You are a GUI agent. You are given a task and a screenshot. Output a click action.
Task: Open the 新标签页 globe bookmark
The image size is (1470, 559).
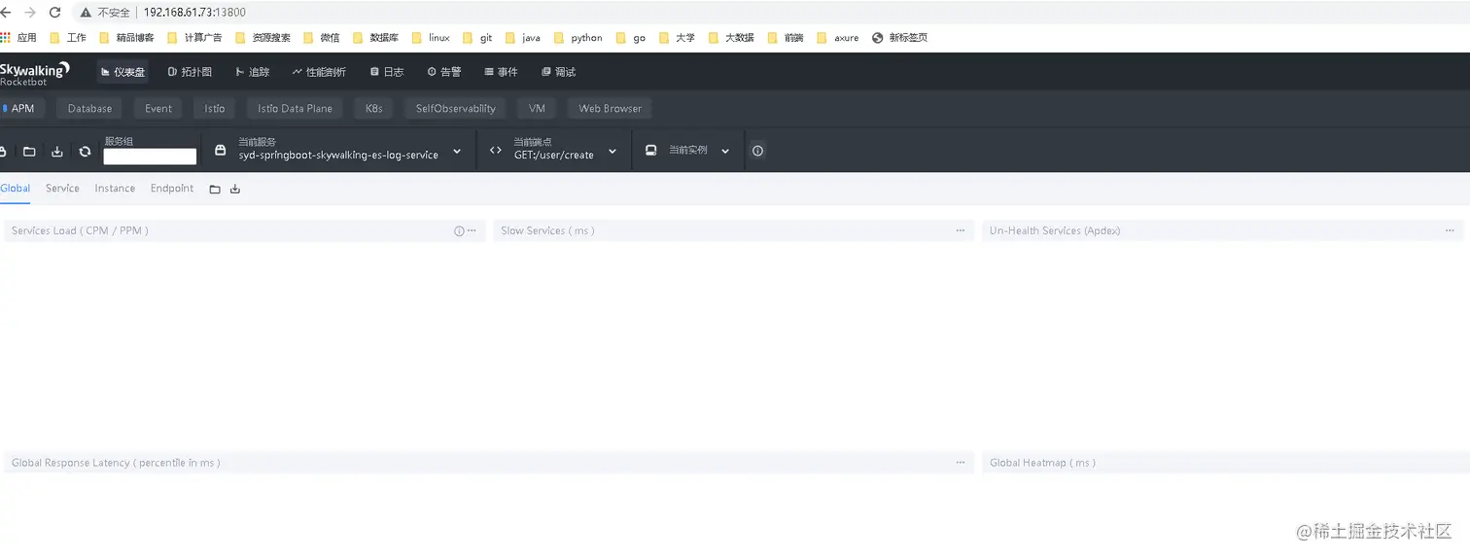tap(899, 38)
